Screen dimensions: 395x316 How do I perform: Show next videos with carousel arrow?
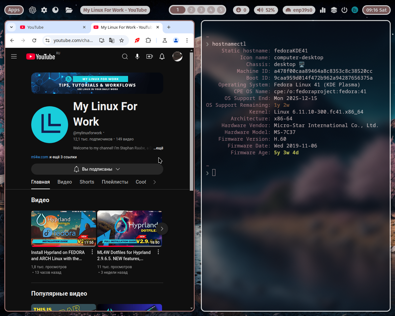click(162, 228)
